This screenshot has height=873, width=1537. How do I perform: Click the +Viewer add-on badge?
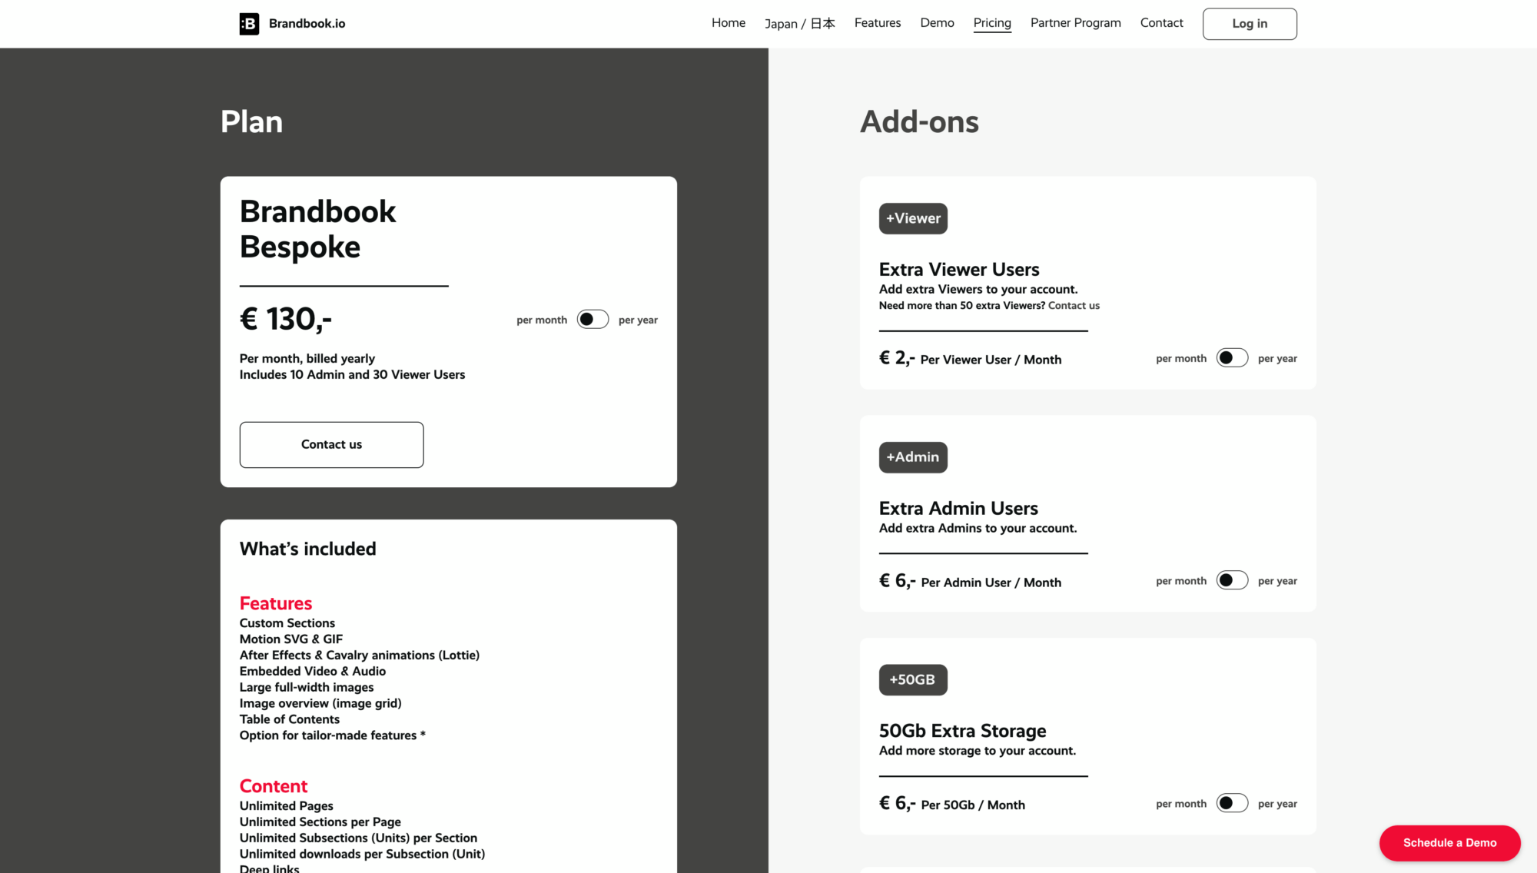(913, 218)
